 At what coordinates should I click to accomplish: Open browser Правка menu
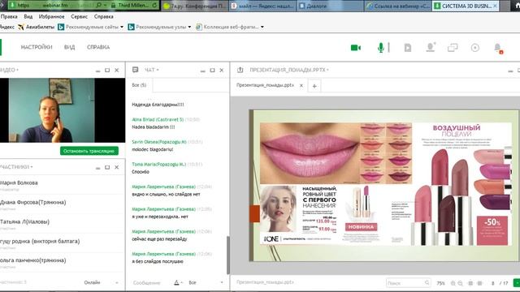[x=9, y=16]
